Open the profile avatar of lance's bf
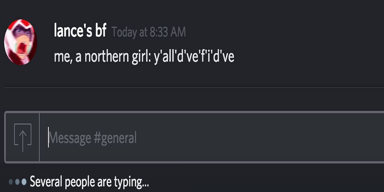This screenshot has height=192, width=384. pyautogui.click(x=21, y=42)
